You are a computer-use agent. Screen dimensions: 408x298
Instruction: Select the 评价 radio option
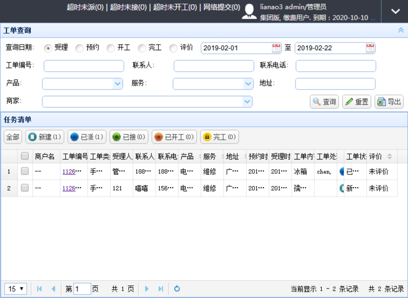pos(173,48)
